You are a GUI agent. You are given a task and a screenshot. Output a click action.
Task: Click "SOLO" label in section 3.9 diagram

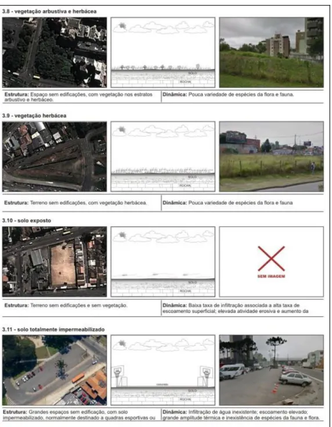coord(192,177)
